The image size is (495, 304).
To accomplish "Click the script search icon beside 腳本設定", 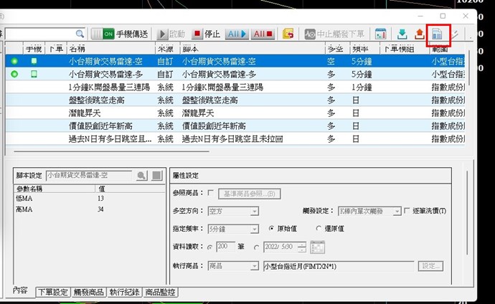I will 141,175.
